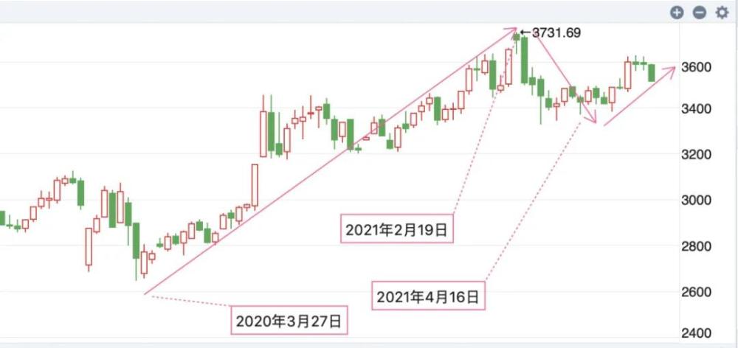The width and height of the screenshot is (738, 348).
Task: Click the arrowhead of the downward trend line
Action: click(593, 121)
